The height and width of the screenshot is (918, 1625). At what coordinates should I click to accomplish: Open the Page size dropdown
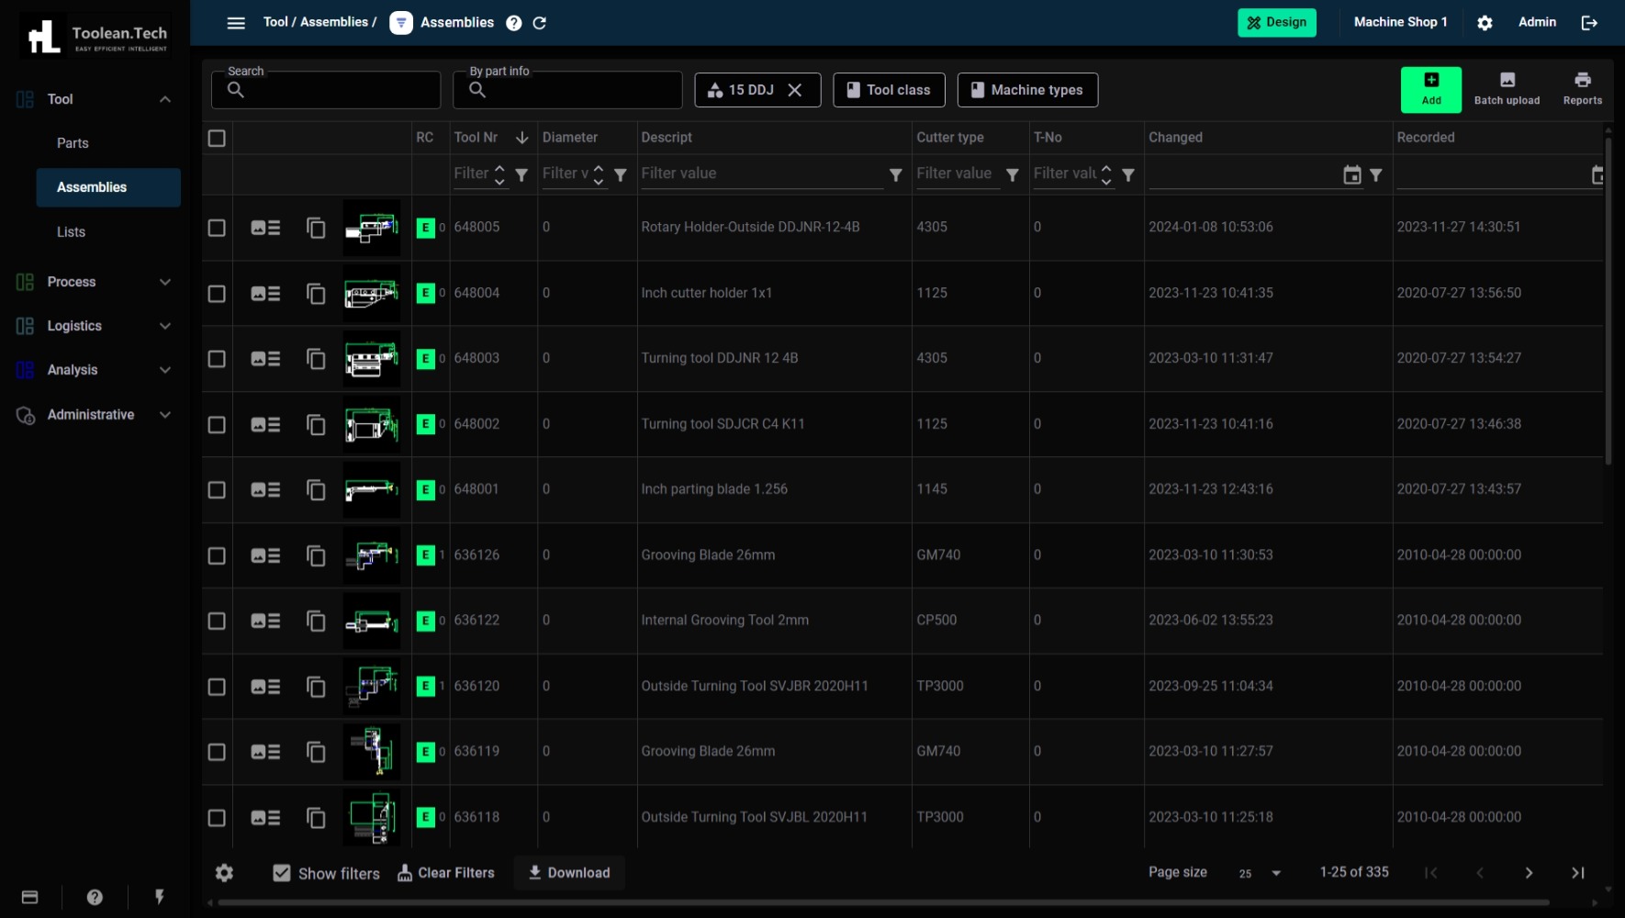[x=1260, y=873]
